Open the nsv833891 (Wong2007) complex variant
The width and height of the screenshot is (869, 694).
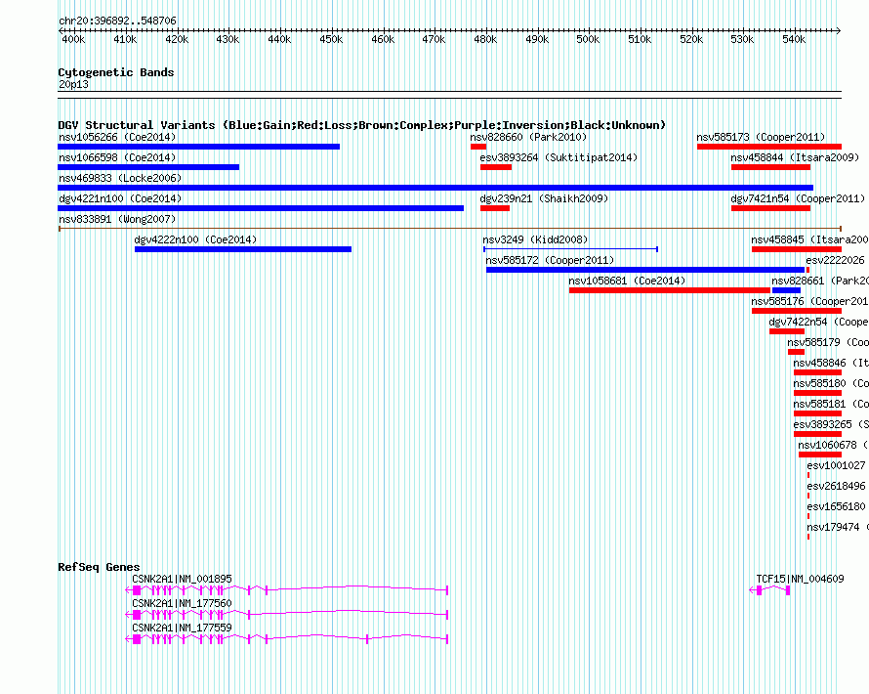click(x=450, y=229)
